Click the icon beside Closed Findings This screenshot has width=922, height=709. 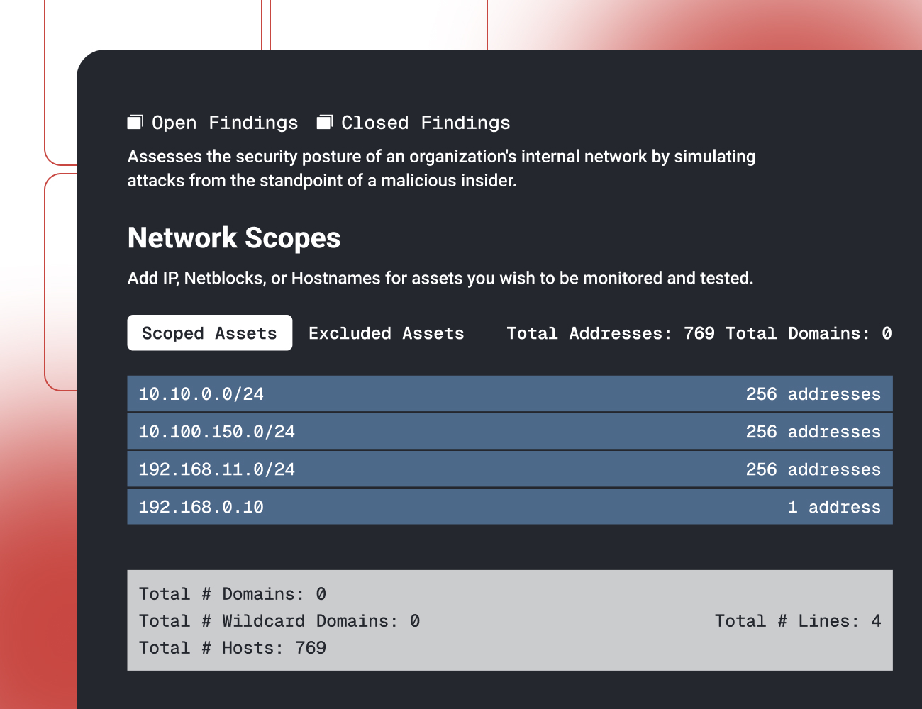(x=324, y=123)
